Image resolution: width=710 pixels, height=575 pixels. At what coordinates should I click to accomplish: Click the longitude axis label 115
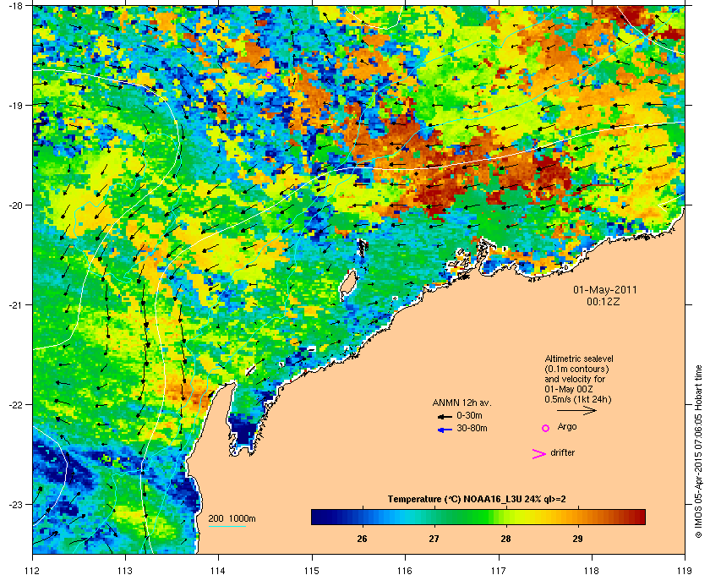click(x=312, y=571)
